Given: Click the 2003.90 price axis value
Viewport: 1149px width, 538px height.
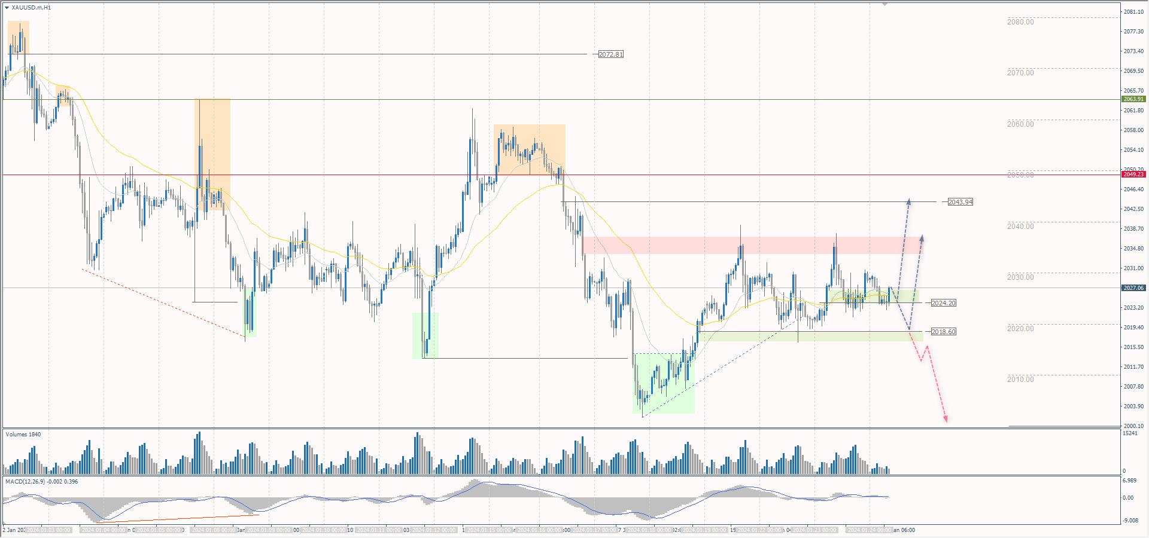Looking at the screenshot, I should tap(1133, 406).
